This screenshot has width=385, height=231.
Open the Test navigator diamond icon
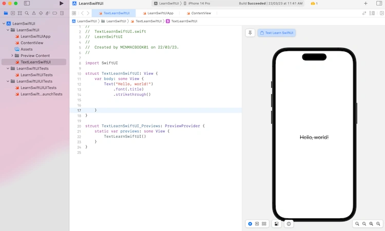(41, 13)
